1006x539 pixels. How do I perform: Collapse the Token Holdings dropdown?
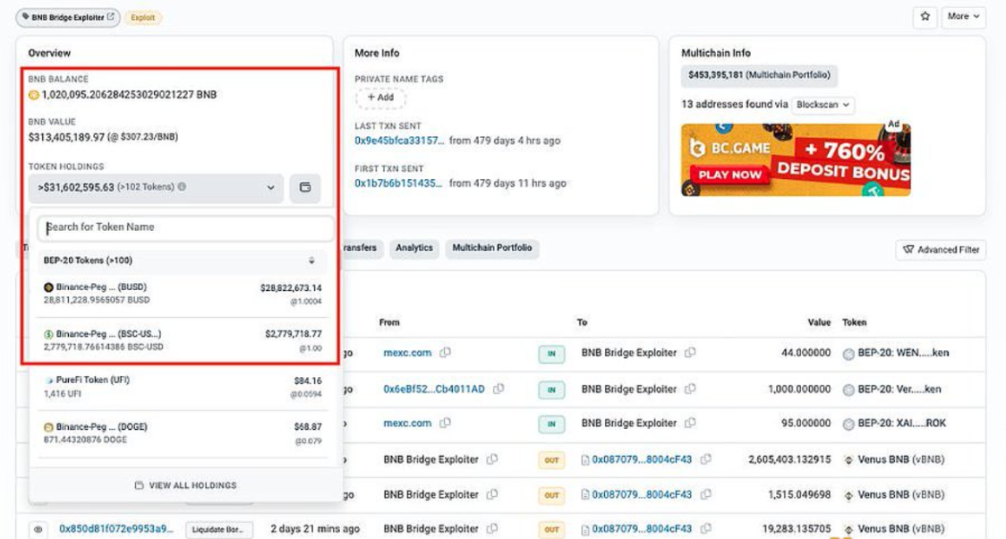[x=270, y=188]
